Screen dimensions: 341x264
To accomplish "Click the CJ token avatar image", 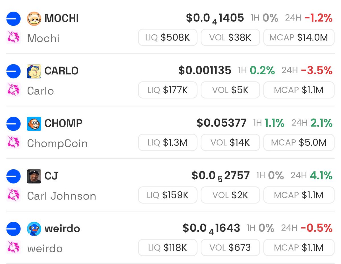I will pos(34,176).
